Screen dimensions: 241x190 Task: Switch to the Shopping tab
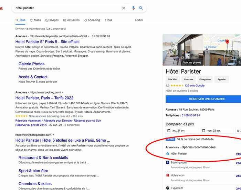[x=92, y=20]
